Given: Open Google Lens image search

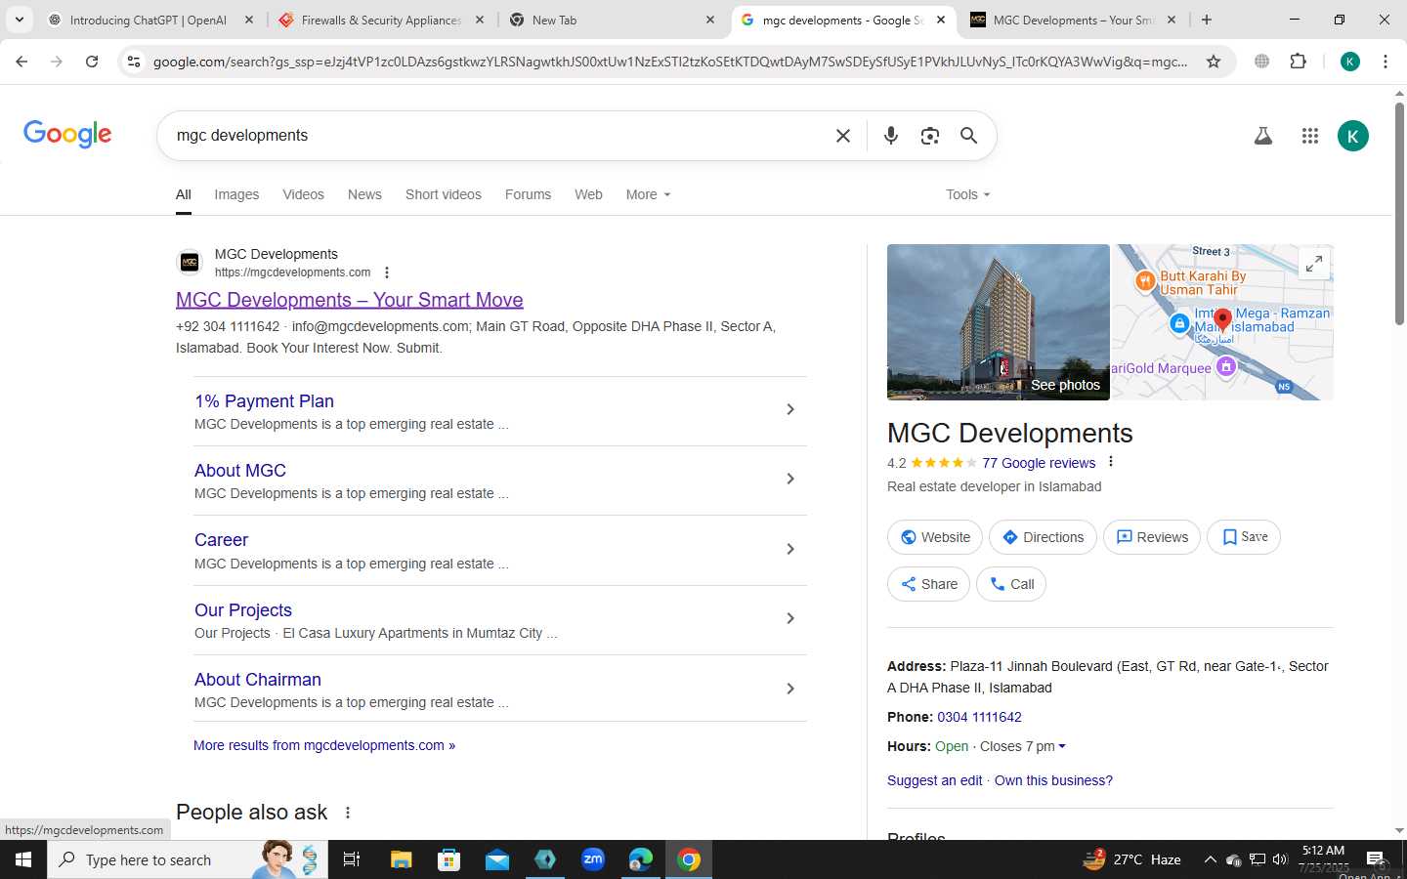Looking at the screenshot, I should 929,136.
